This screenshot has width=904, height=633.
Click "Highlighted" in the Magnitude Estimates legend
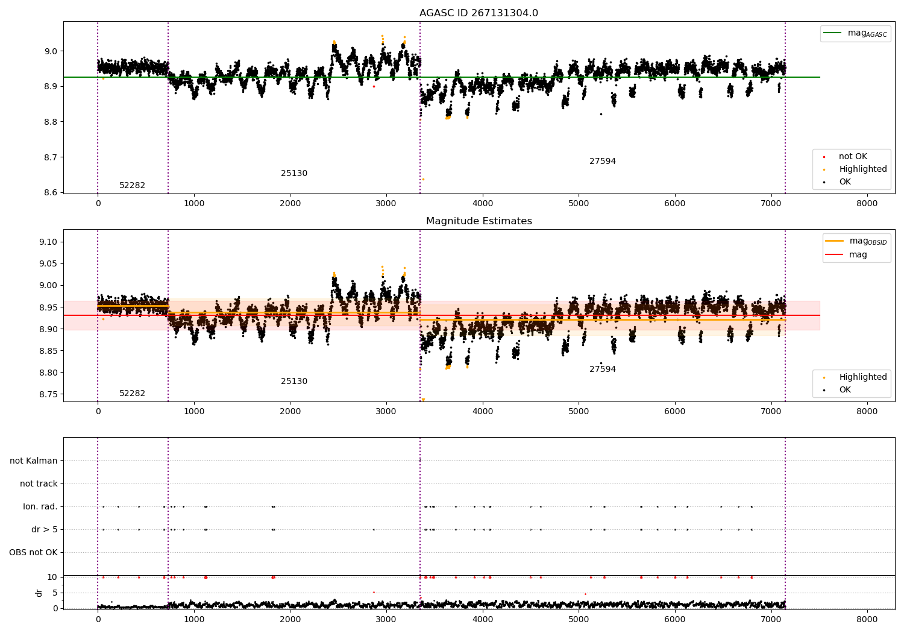pos(863,377)
